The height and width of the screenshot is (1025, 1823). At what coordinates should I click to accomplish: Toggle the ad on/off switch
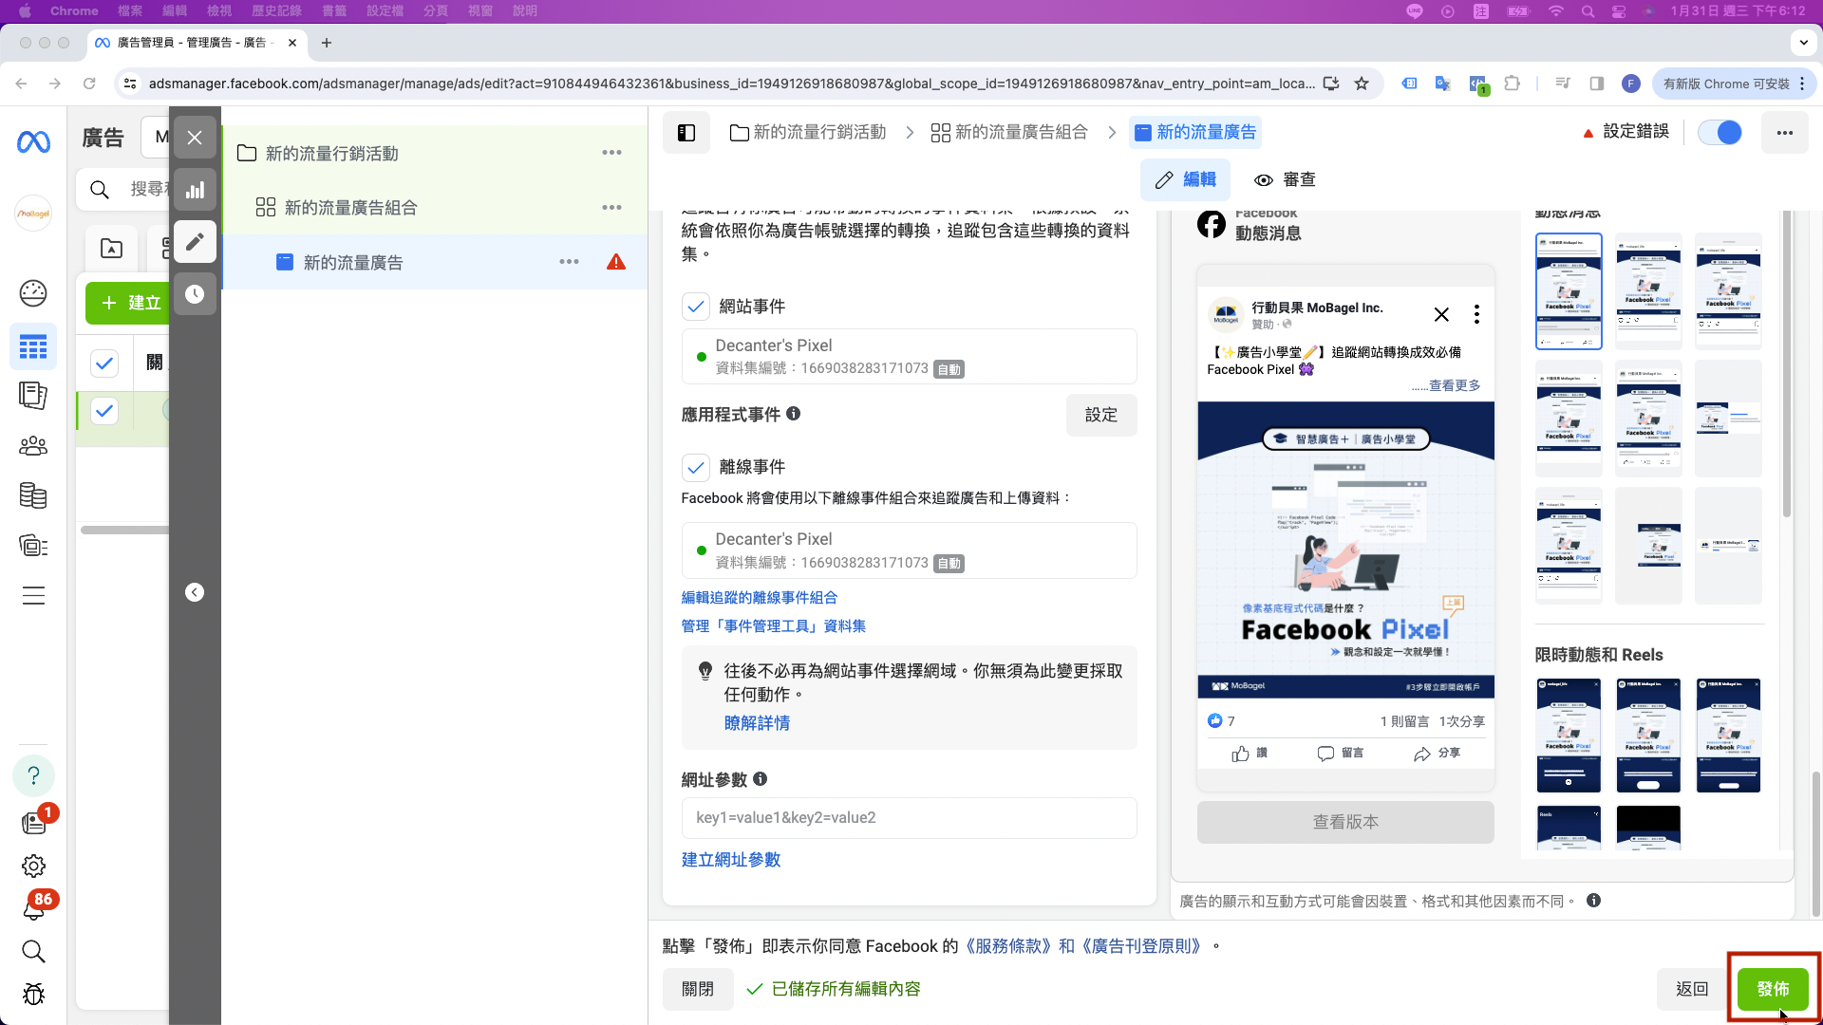coord(1720,133)
